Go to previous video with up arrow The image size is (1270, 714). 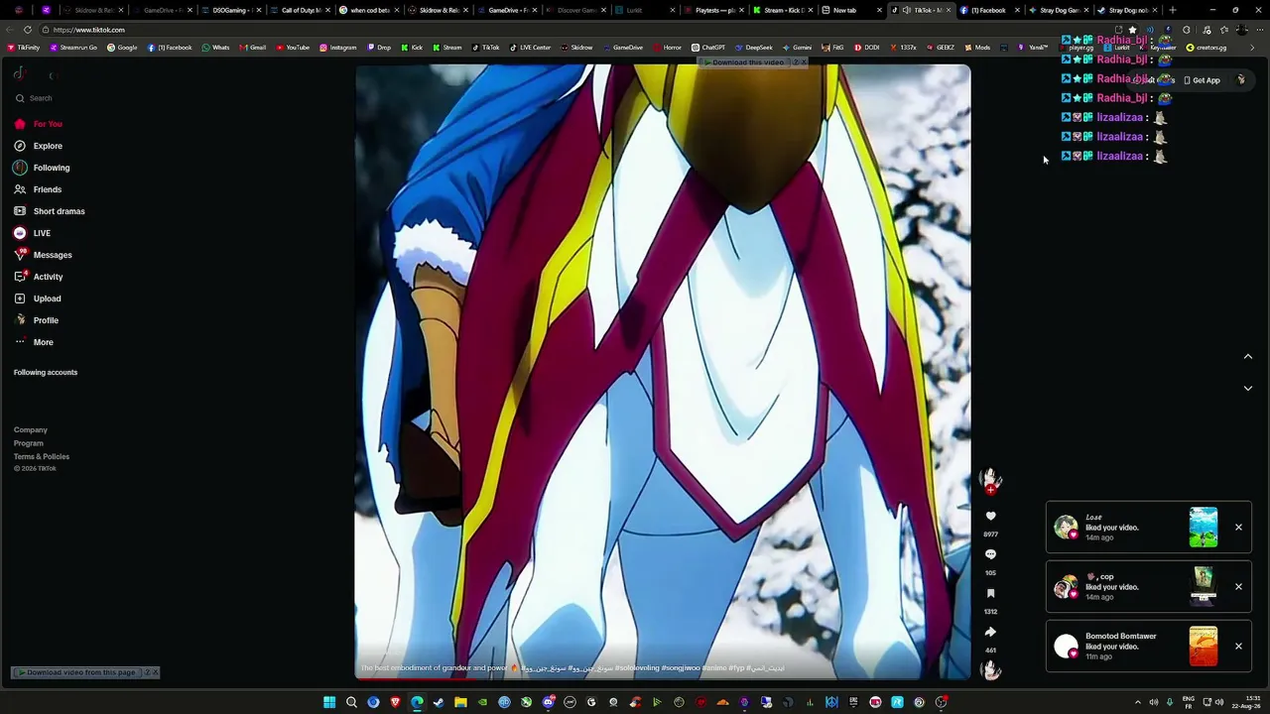pyautogui.click(x=1248, y=357)
